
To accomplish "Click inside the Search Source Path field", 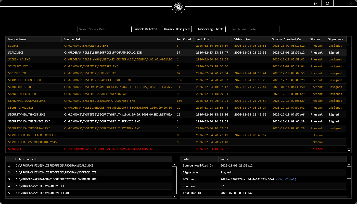I will pyautogui.click(x=103, y=29).
